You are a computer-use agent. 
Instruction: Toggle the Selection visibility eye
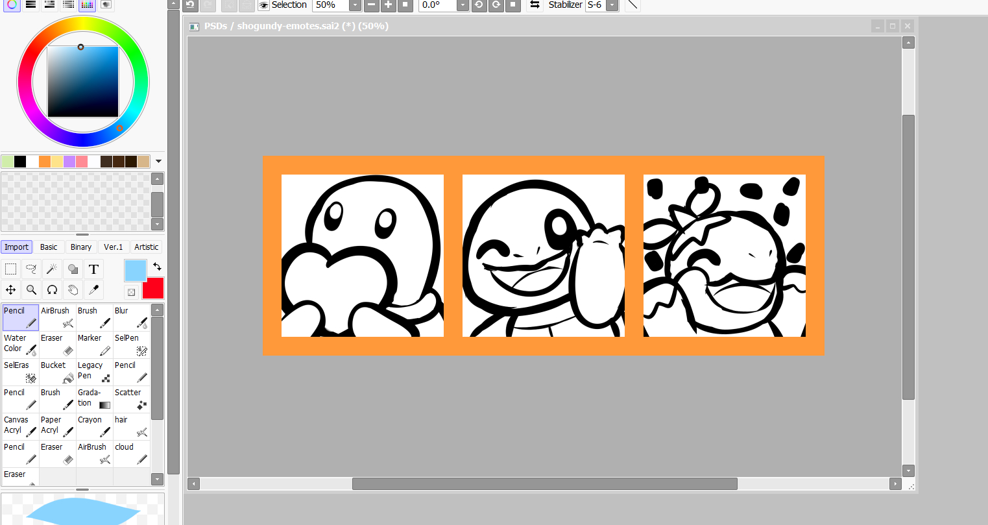(264, 5)
